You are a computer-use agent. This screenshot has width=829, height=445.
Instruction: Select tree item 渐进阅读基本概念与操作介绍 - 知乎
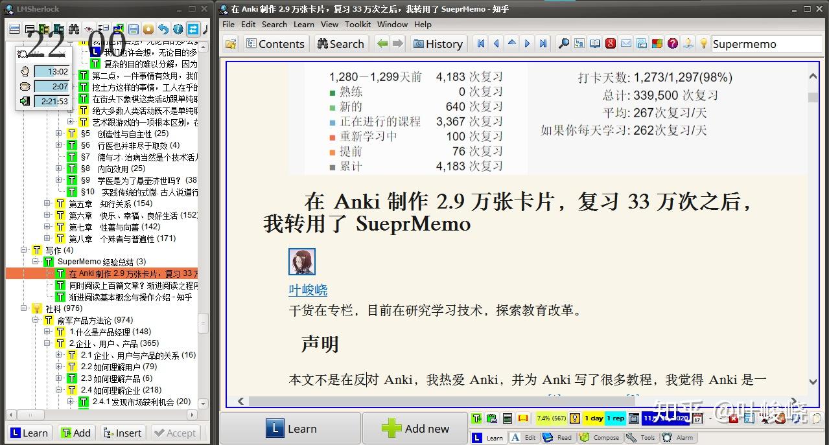tap(130, 297)
